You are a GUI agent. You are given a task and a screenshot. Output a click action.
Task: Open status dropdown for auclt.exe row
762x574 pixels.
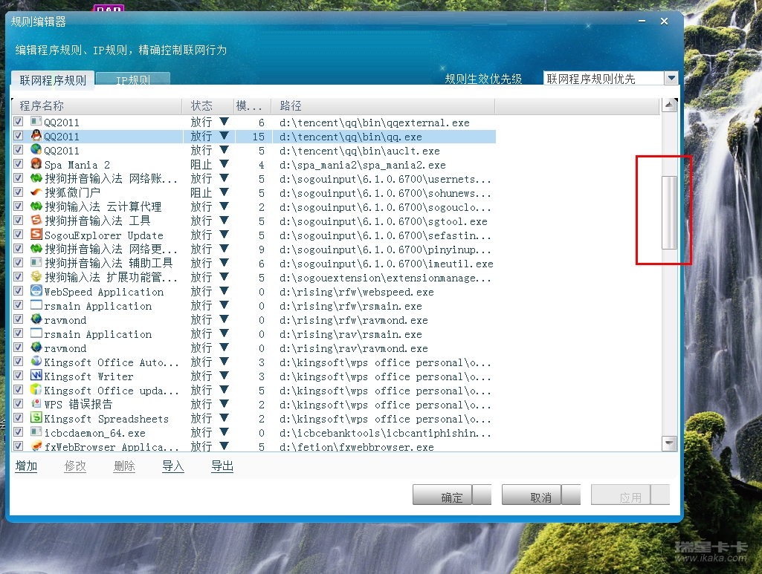pos(224,149)
